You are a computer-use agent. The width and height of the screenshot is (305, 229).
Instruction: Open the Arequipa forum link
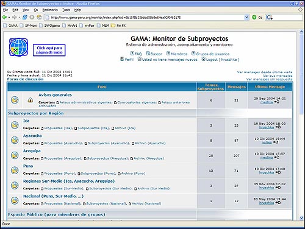32,151
